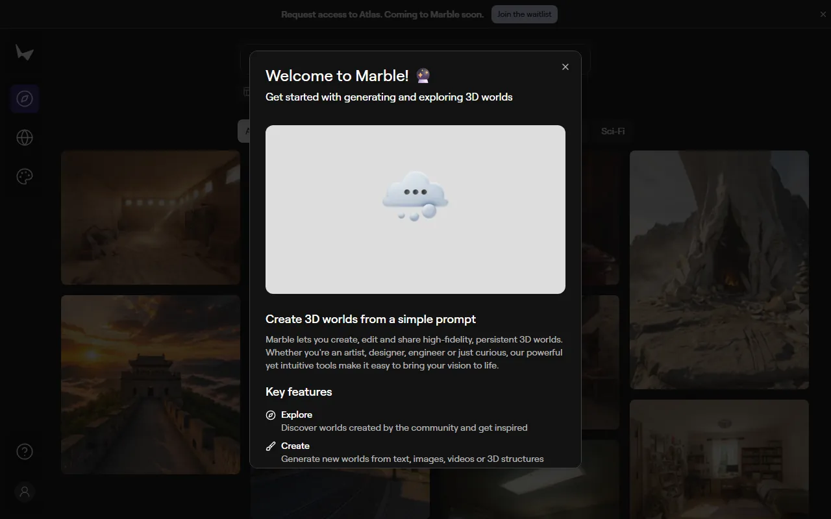Click the "Create" feature label
The height and width of the screenshot is (519, 831).
coord(295,446)
